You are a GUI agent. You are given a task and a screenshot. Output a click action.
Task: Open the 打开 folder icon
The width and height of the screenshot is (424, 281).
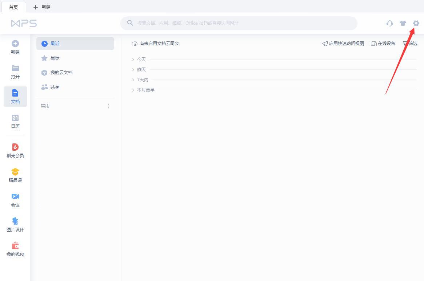point(15,68)
